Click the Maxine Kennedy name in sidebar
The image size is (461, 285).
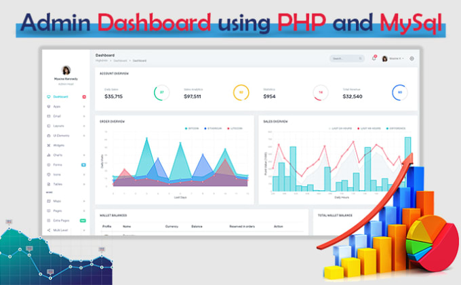tap(66, 79)
